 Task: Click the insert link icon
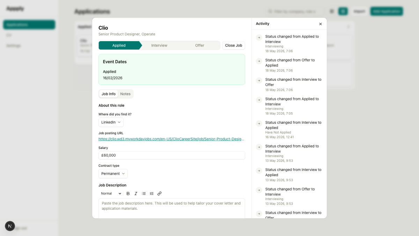160,193
